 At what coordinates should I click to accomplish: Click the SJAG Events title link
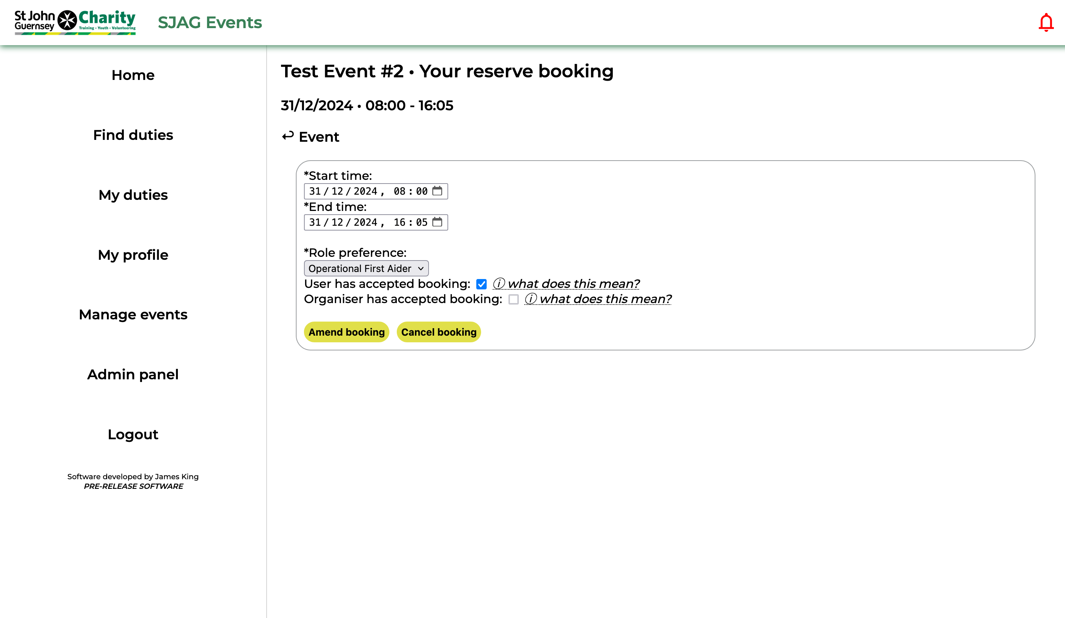pos(210,23)
